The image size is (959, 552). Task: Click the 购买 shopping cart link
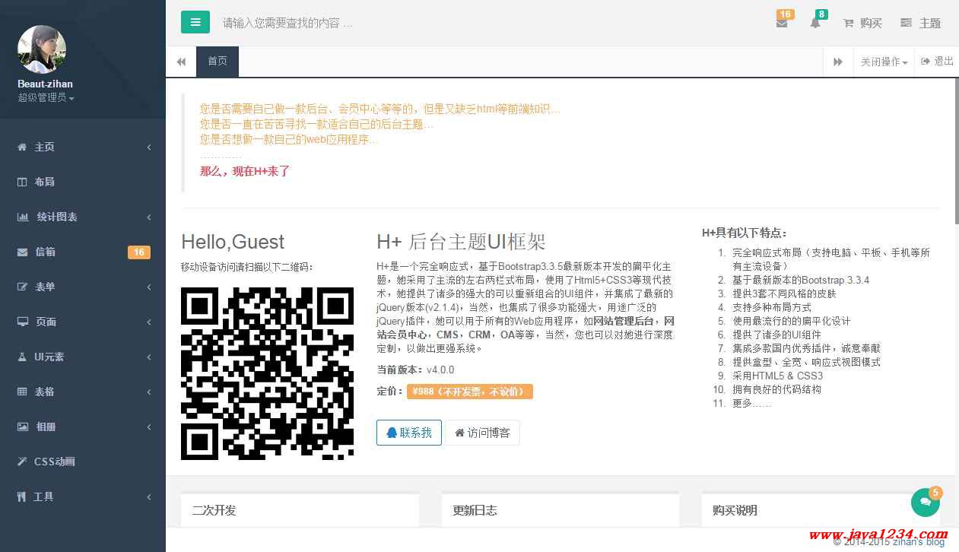pyautogui.click(x=862, y=23)
